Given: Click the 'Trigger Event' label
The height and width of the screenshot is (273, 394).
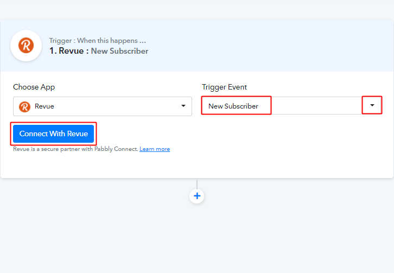Looking at the screenshot, I should coord(224,87).
